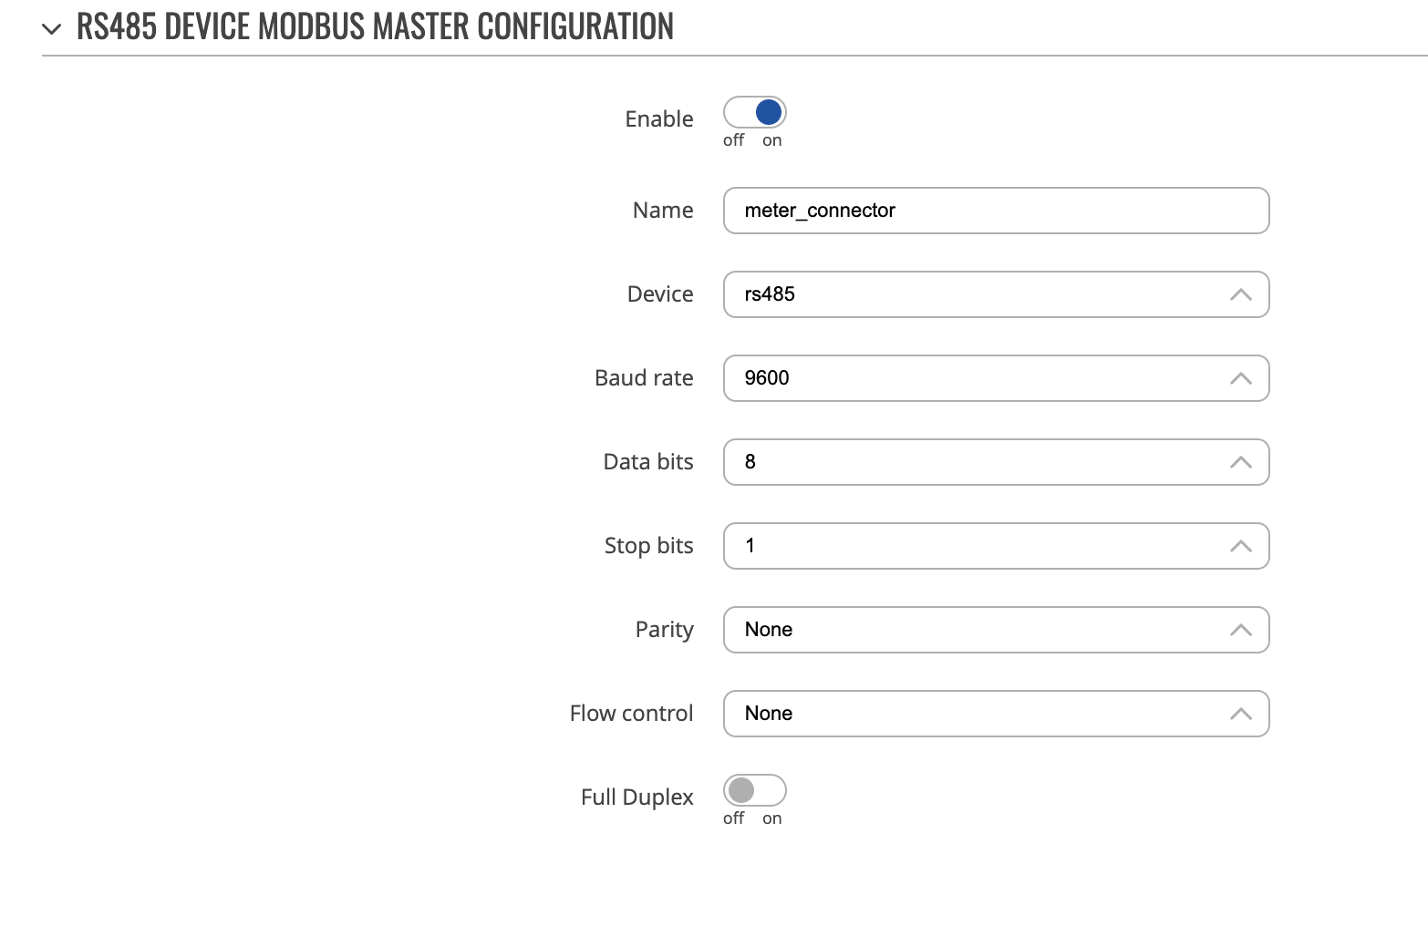Viewport: 1428px width, 926px height.
Task: Click the chevron arrow in Stop bits field
Action: [1240, 546]
